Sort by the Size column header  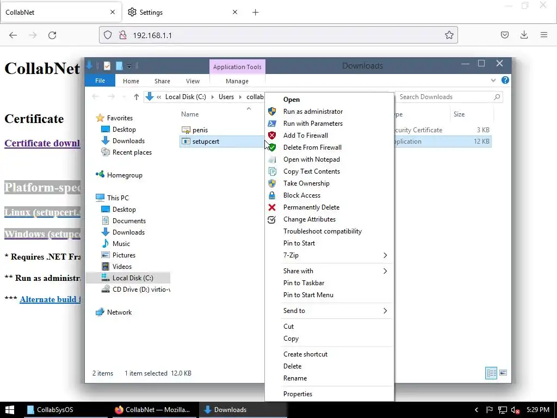click(459, 114)
